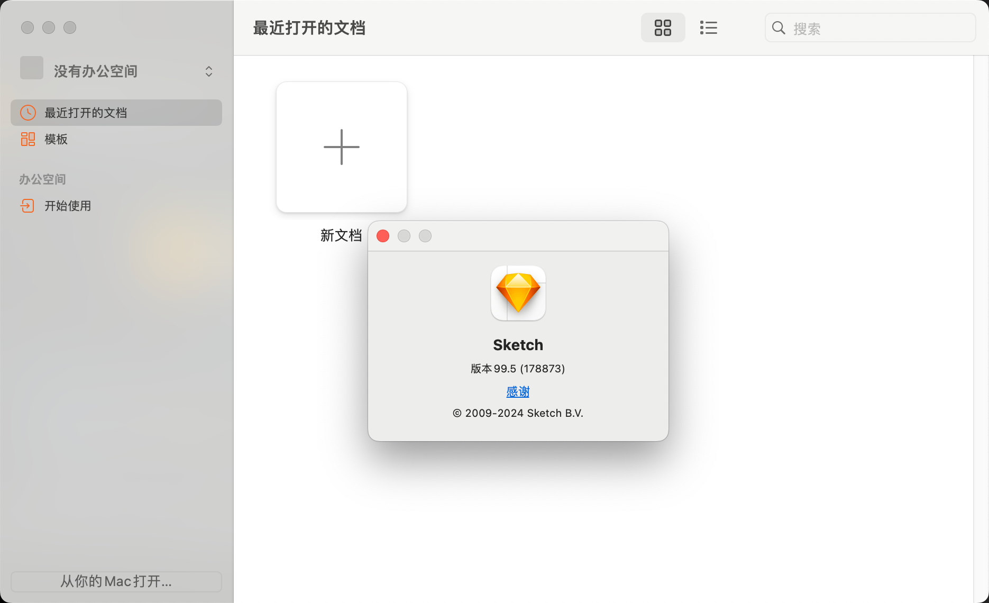Open the 感谢 link in About dialog

click(518, 391)
